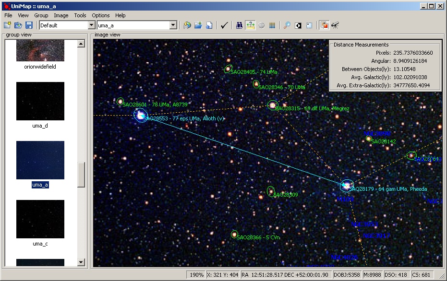Click the telescope toolbar icon
This screenshot has height=281, width=447.
(335, 25)
